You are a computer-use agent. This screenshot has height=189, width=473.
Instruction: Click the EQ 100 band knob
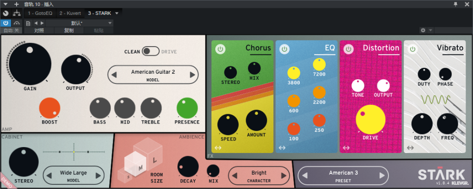(294, 129)
